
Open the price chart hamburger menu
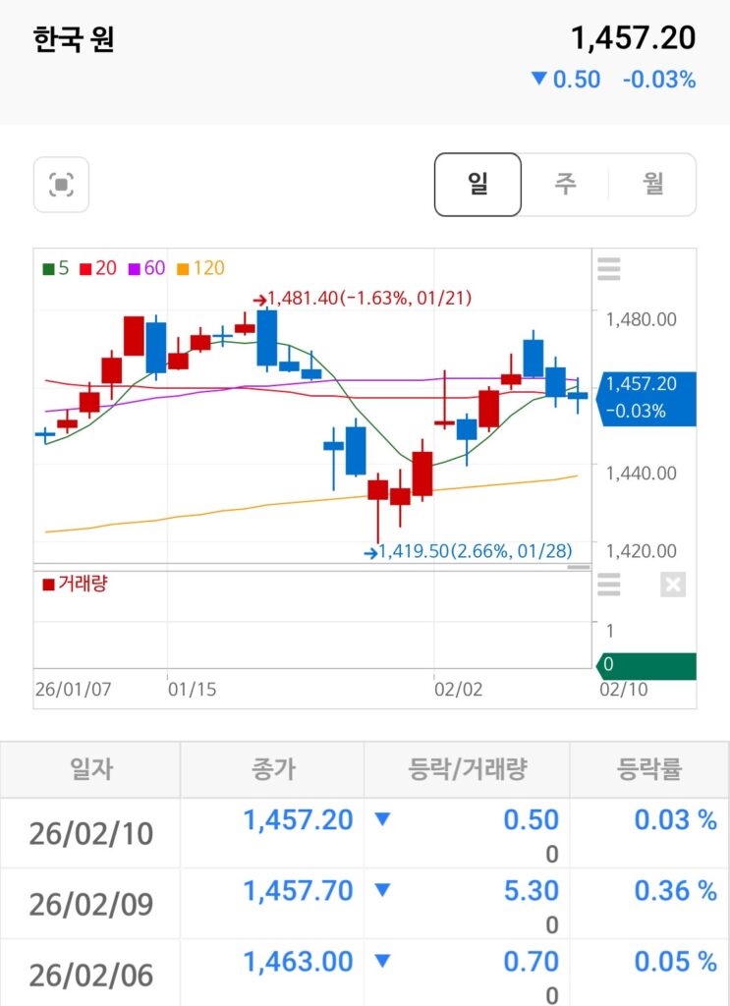[609, 268]
